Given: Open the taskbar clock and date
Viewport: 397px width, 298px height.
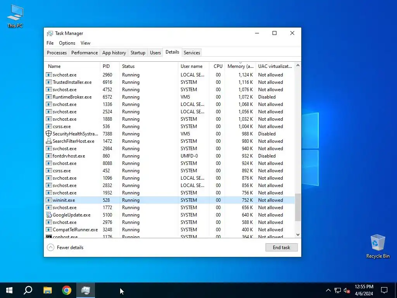Looking at the screenshot, I should [x=364, y=290].
